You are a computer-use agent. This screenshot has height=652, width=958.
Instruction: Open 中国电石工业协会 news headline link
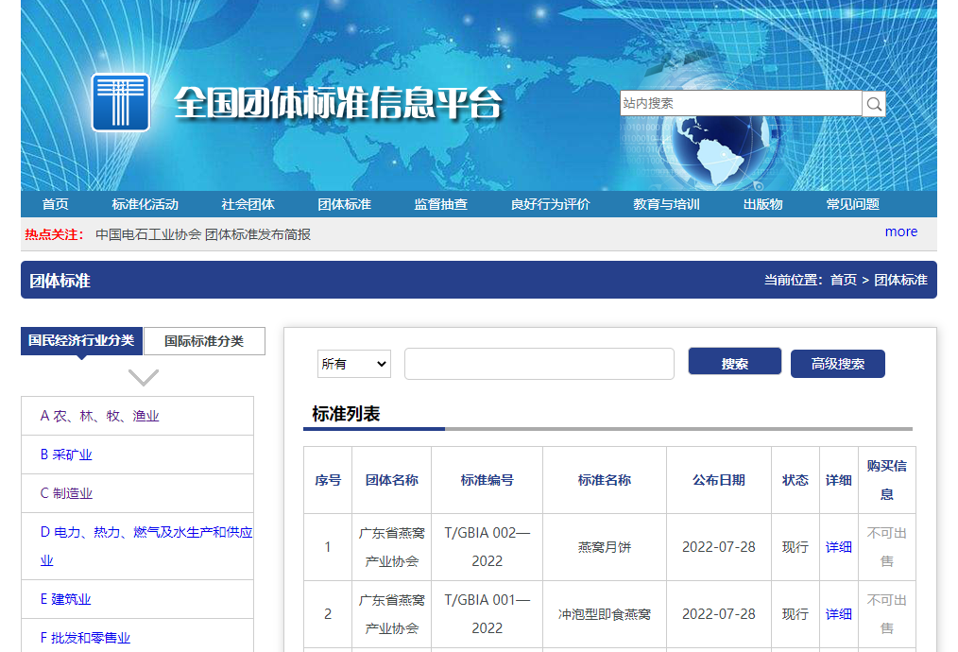tap(203, 234)
